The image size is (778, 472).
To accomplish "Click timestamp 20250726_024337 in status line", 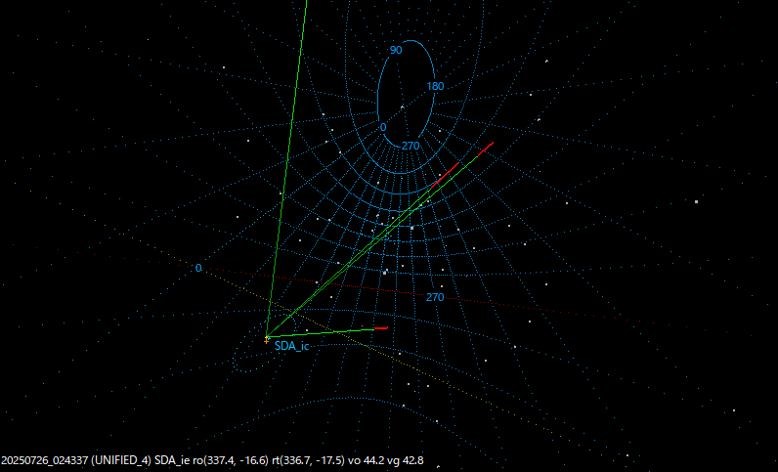I will 45,460.
